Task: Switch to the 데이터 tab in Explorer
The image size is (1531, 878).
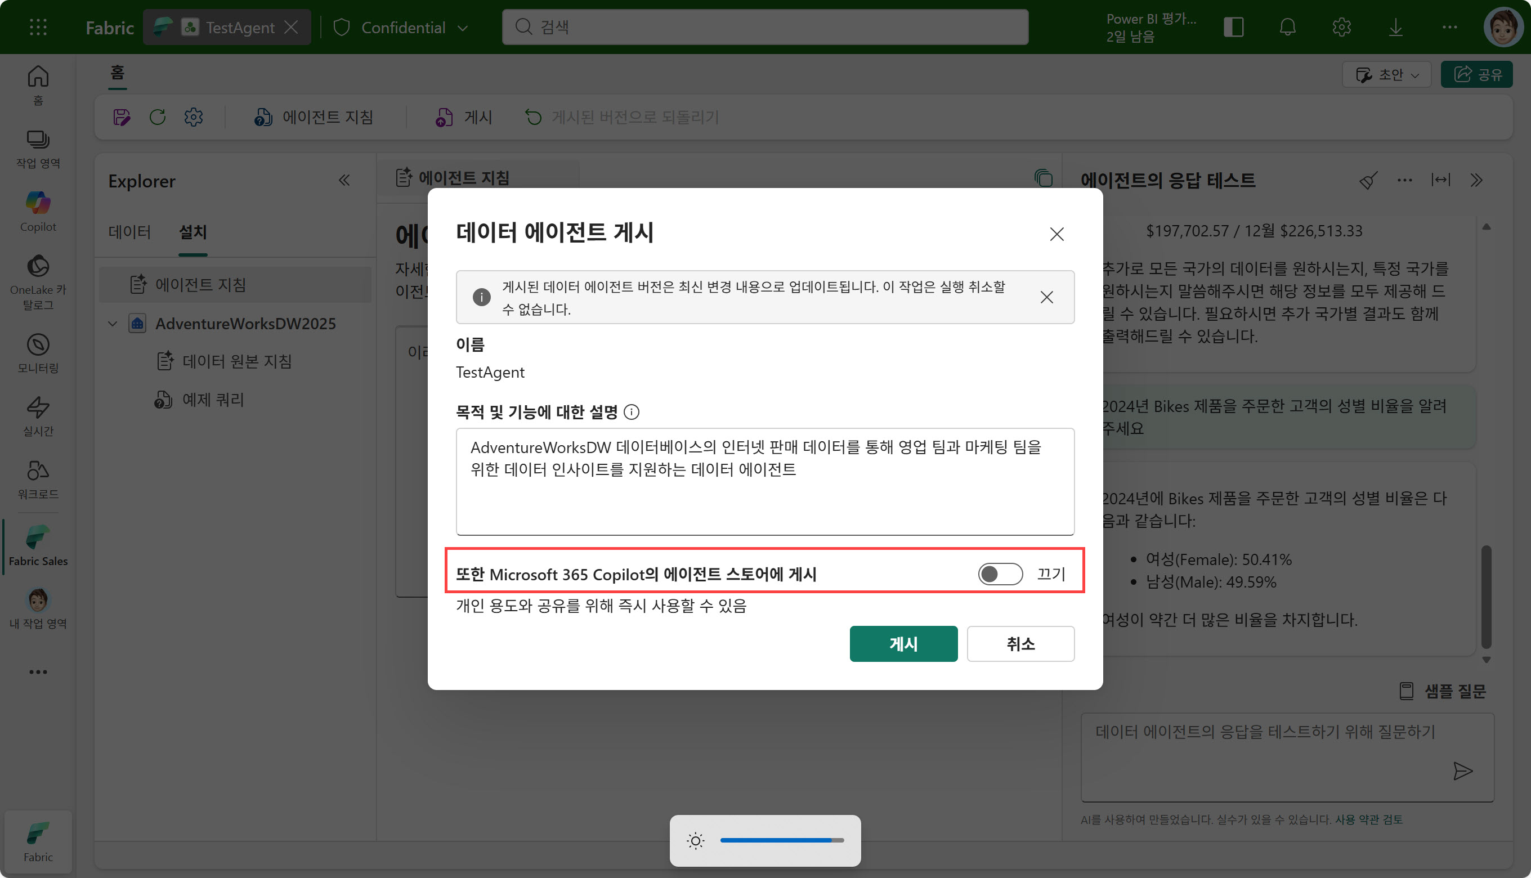Action: tap(129, 232)
